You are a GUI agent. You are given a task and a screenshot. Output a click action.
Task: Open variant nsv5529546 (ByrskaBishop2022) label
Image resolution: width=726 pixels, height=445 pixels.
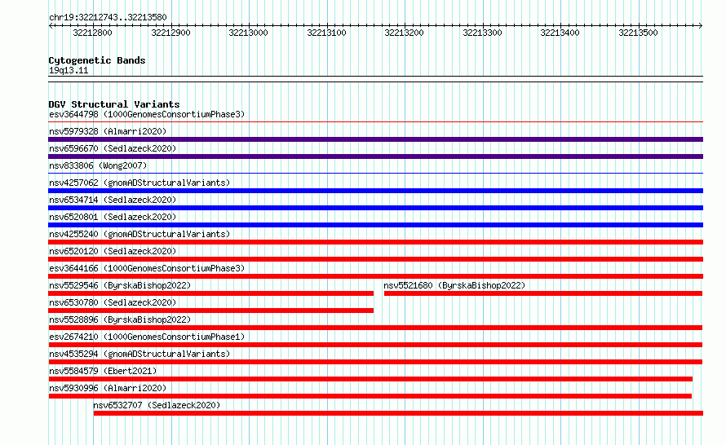point(120,285)
